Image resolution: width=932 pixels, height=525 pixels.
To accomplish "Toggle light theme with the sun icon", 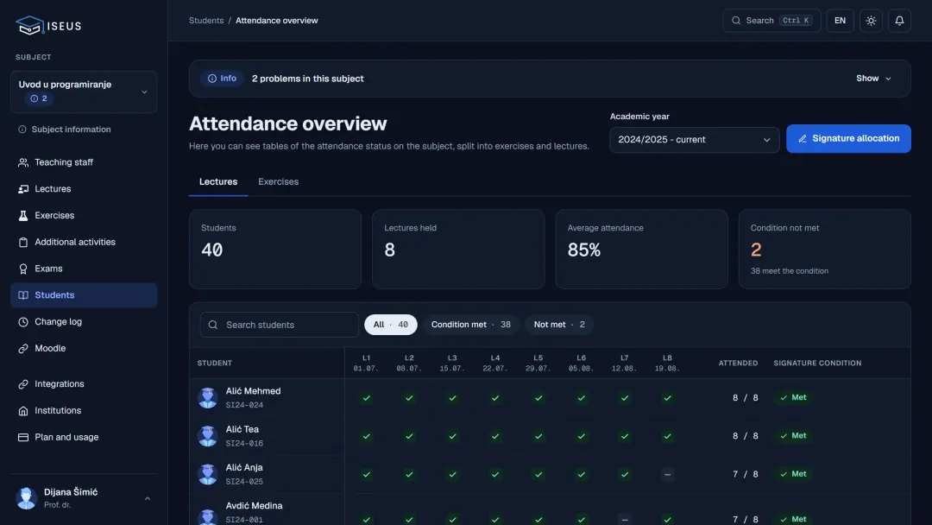I will [x=871, y=21].
